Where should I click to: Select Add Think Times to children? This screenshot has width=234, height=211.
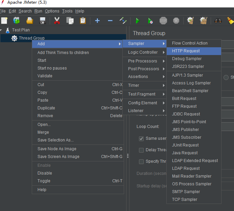(78, 53)
